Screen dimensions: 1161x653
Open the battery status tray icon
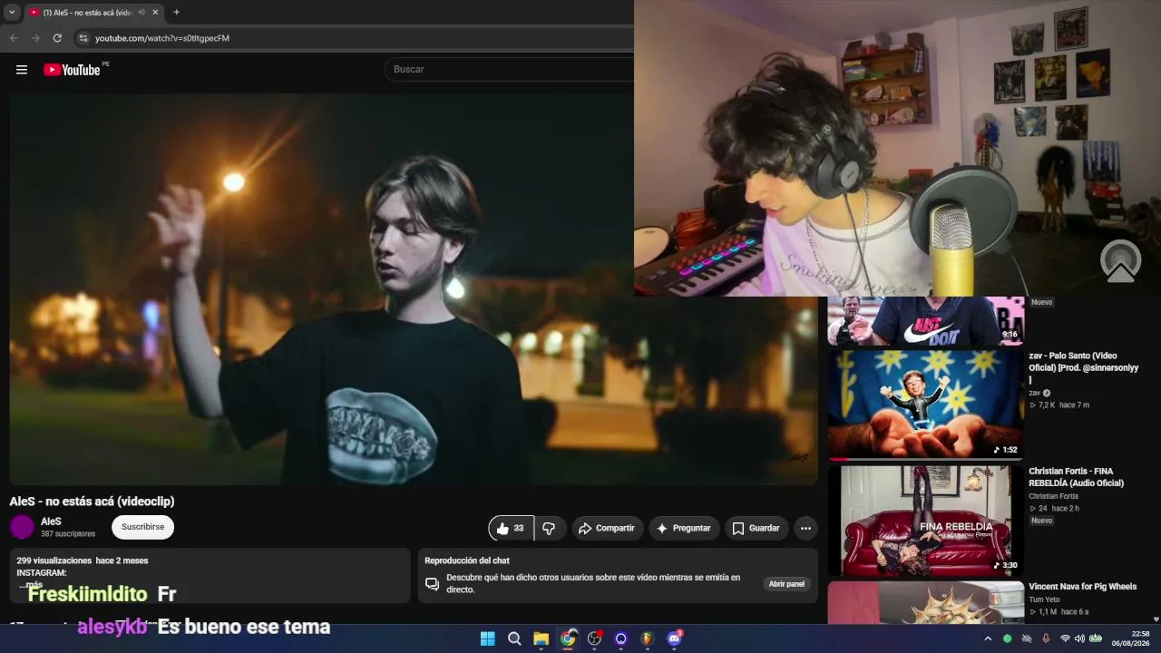[x=1096, y=638]
